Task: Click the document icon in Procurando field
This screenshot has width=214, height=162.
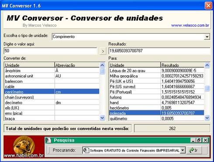Action: pyautogui.click(x=86, y=150)
